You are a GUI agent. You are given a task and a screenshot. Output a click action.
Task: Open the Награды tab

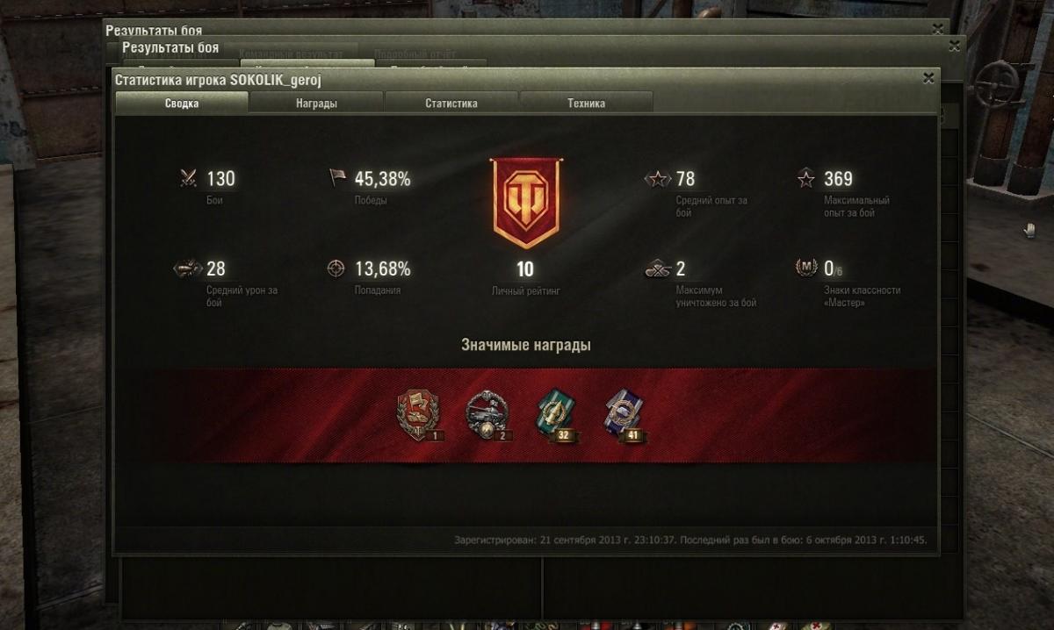click(316, 103)
